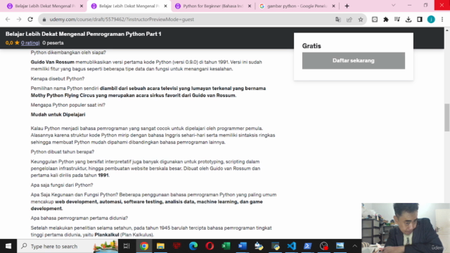Image resolution: width=450 pixels, height=253 pixels.
Task: Open Google Chrome on the taskbar
Action: (x=144, y=246)
